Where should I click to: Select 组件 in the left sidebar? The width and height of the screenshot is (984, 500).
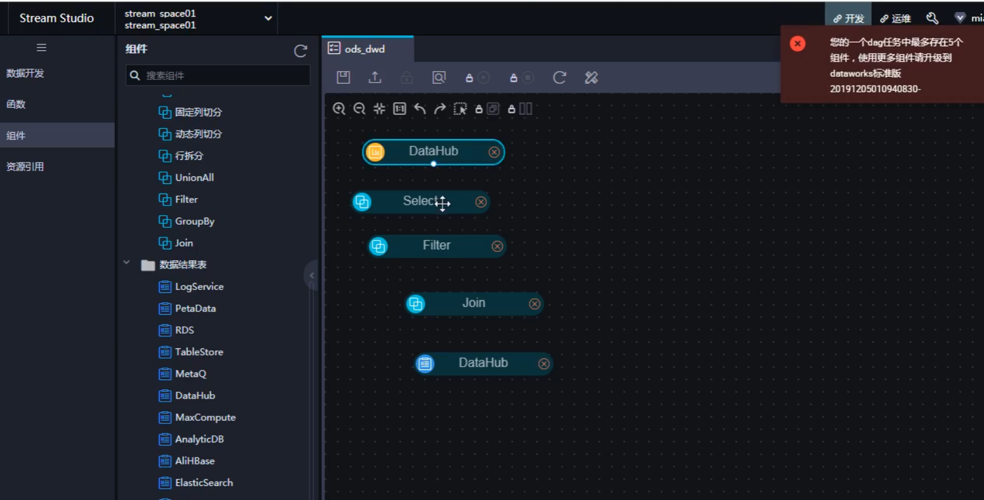coord(57,135)
